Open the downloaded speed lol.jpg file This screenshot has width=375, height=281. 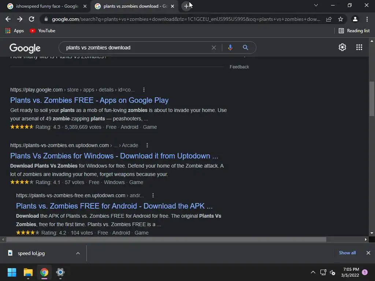pyautogui.click(x=31, y=253)
